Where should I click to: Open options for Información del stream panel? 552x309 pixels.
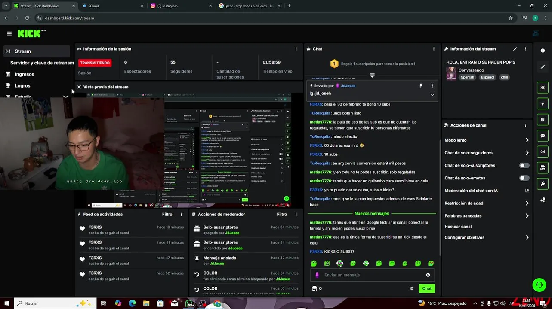[x=525, y=49]
